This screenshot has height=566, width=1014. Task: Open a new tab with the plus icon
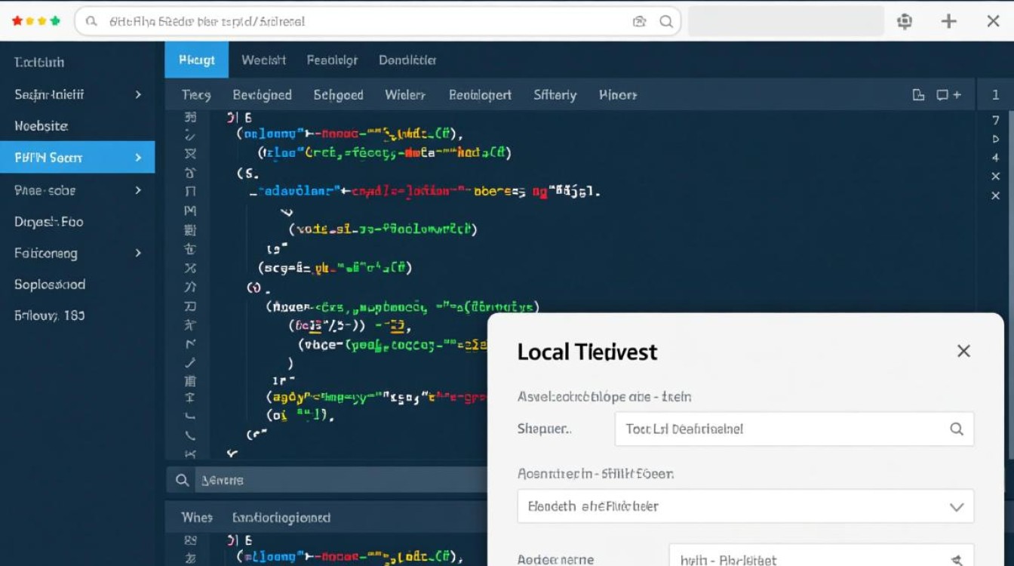click(949, 22)
